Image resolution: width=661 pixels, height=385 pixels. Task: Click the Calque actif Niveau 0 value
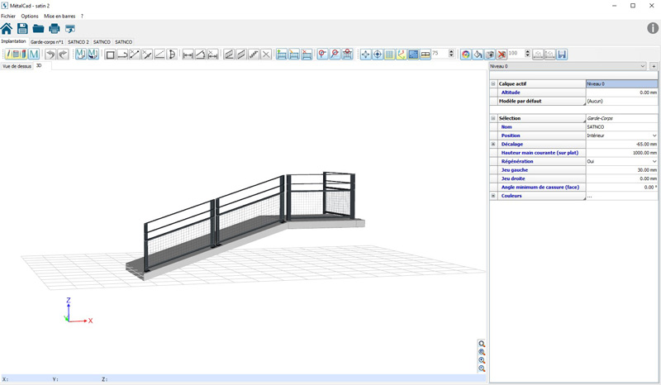click(621, 84)
